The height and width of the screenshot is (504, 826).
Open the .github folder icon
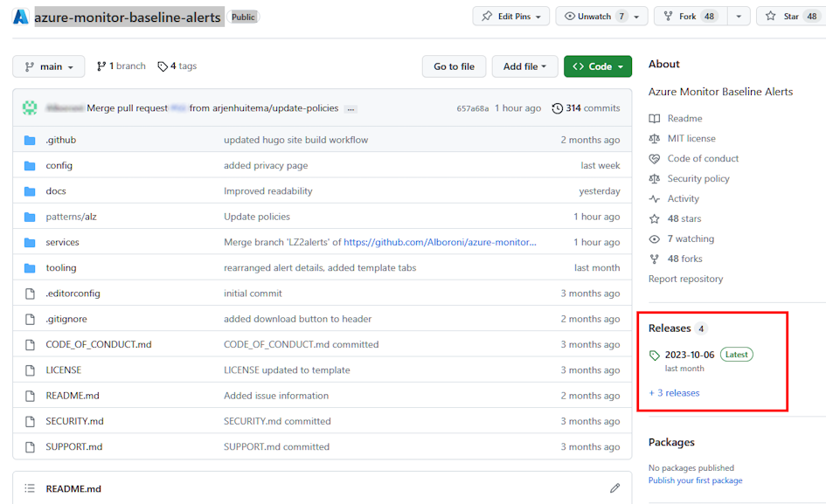(30, 140)
